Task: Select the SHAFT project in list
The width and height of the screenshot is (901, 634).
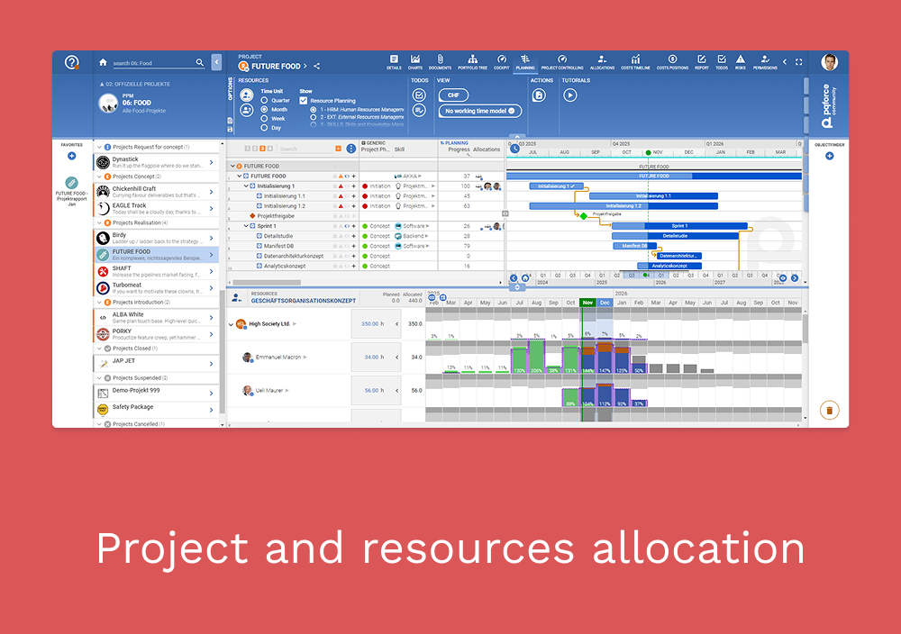Action: coord(151,271)
